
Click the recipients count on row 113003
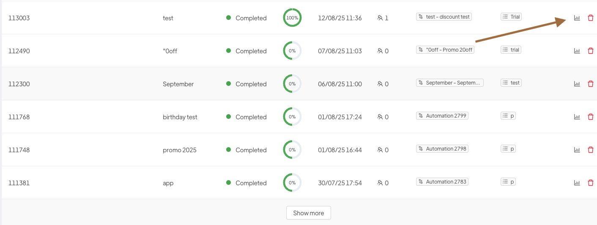383,18
